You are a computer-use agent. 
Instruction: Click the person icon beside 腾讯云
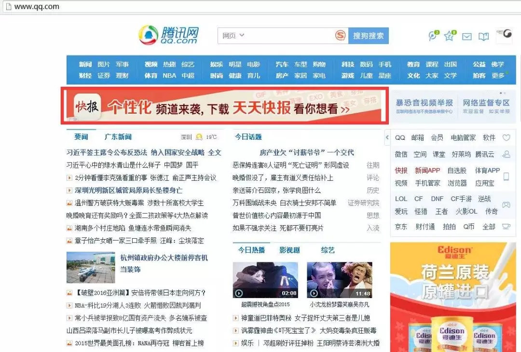[x=506, y=154]
